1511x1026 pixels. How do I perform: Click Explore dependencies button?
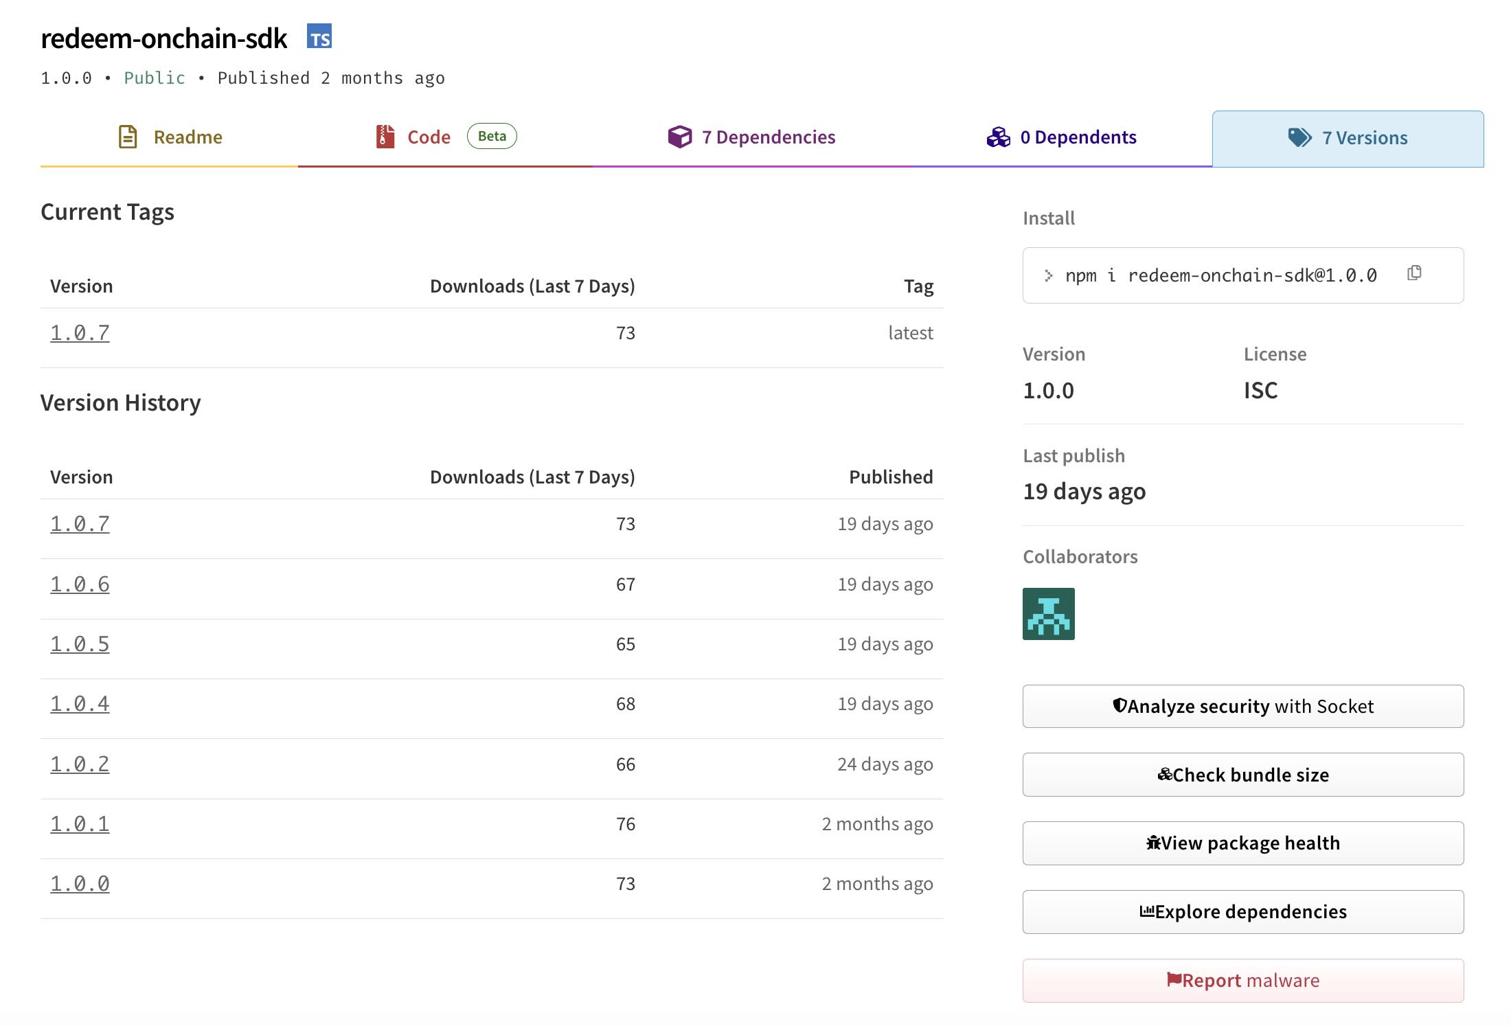1243,912
